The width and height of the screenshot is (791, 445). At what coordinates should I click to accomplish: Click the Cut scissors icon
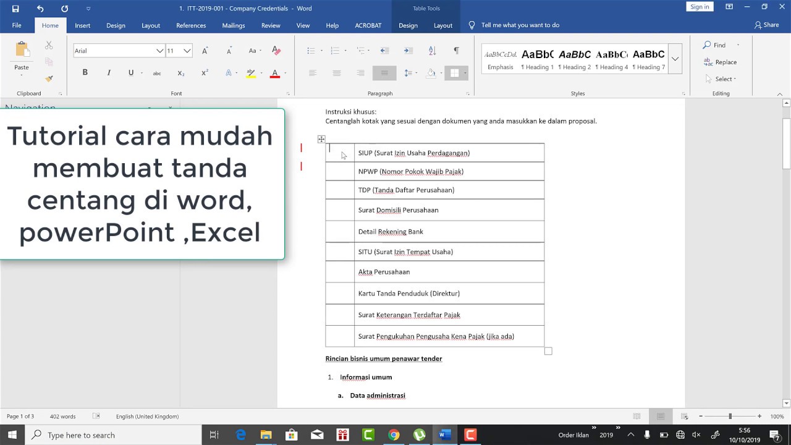click(49, 45)
